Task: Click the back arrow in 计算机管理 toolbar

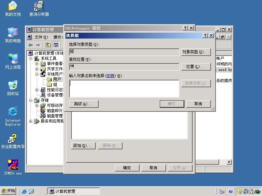Action: click(x=30, y=45)
